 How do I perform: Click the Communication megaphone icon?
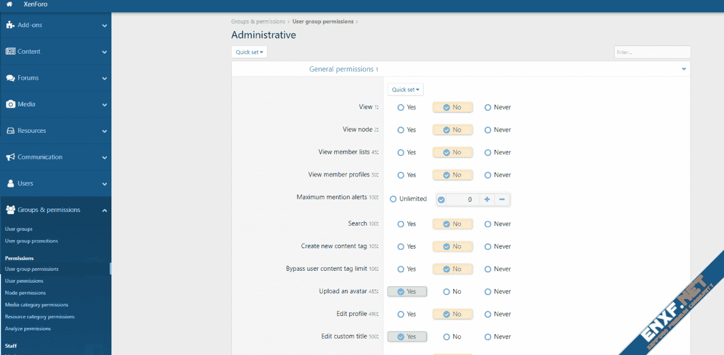click(x=10, y=157)
